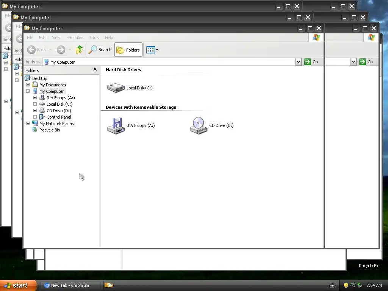Click the grouped folder taskbar button
Image resolution: width=388 pixels, height=291 pixels.
(109, 286)
